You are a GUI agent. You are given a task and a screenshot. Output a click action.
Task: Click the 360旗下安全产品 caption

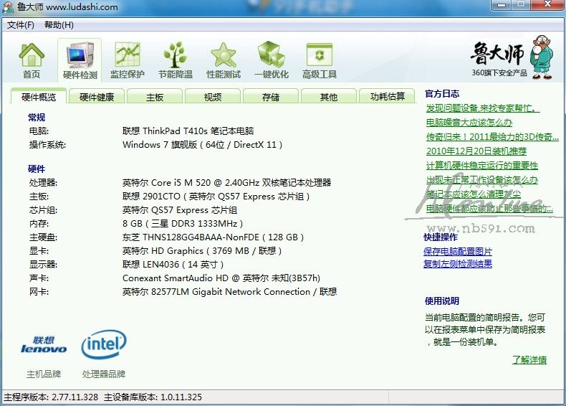(499, 72)
